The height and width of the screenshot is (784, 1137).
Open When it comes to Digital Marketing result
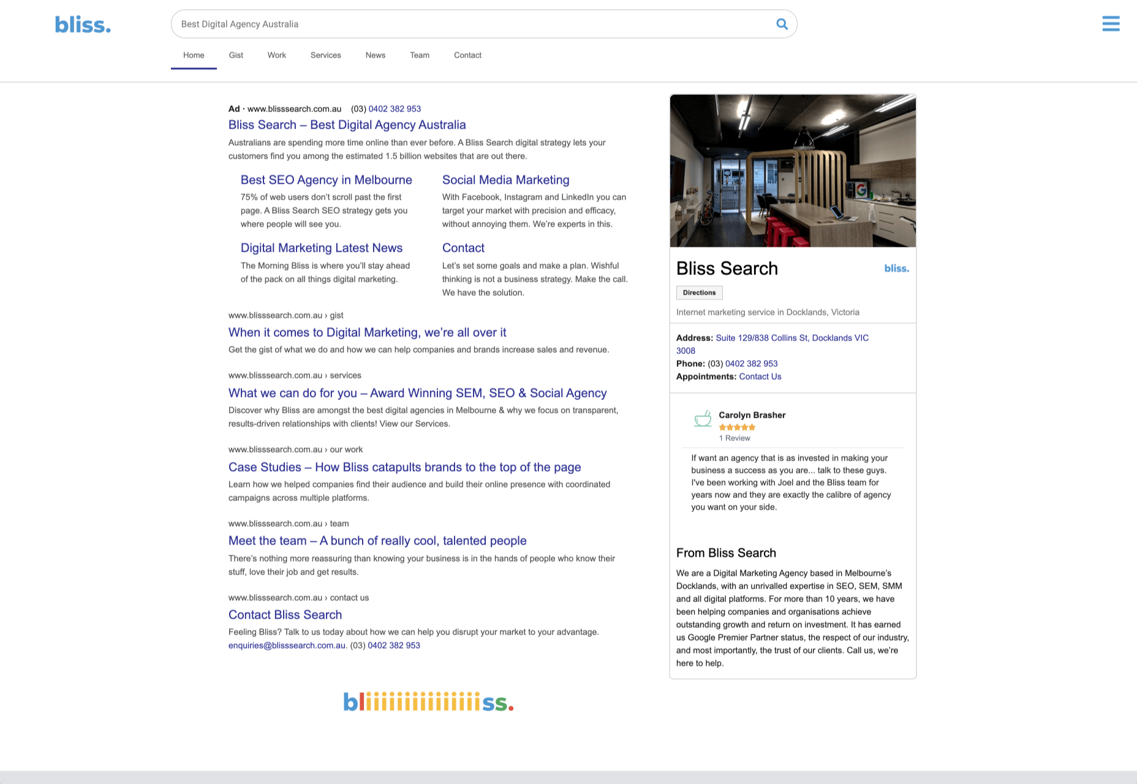(x=368, y=333)
